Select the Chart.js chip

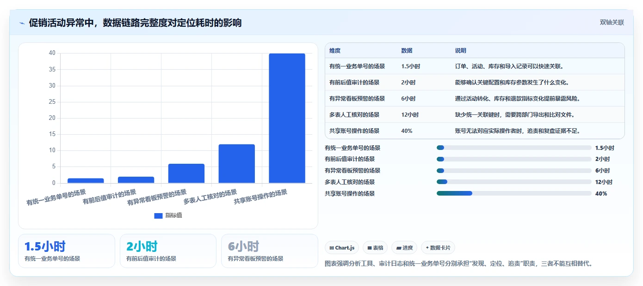tap(342, 248)
